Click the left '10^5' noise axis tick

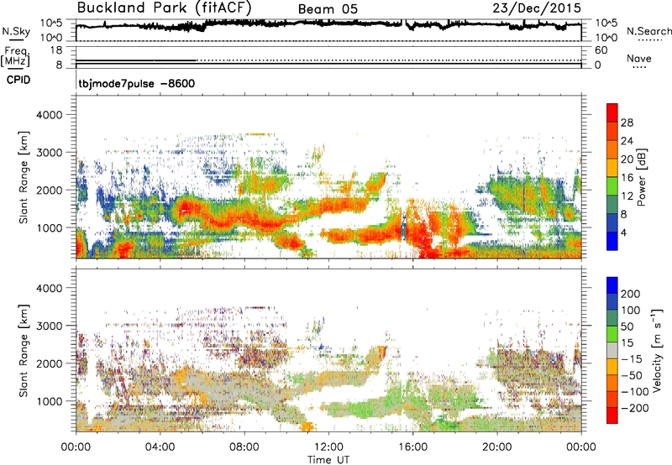pos(51,24)
